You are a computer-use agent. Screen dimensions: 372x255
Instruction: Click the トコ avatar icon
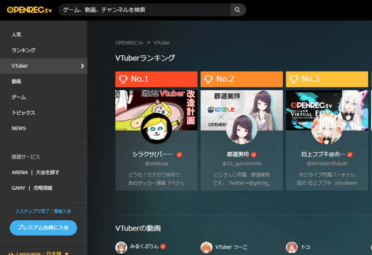[292, 248]
